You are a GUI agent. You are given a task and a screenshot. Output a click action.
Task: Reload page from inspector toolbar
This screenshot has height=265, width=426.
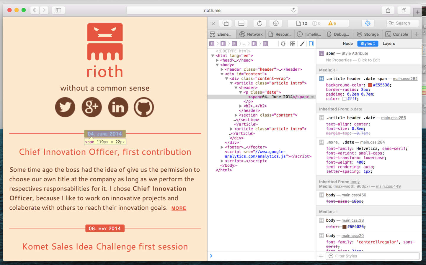(259, 23)
